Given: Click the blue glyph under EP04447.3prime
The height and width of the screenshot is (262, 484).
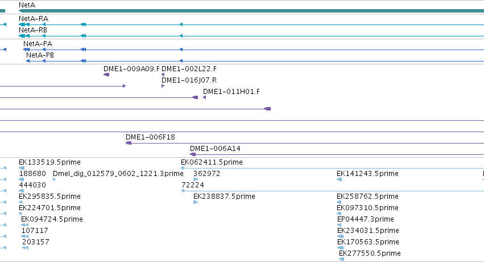Looking at the screenshot, I should (x=339, y=225).
